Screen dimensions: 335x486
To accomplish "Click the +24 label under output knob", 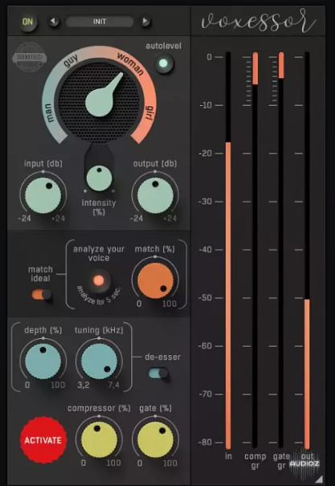I will click(x=170, y=218).
